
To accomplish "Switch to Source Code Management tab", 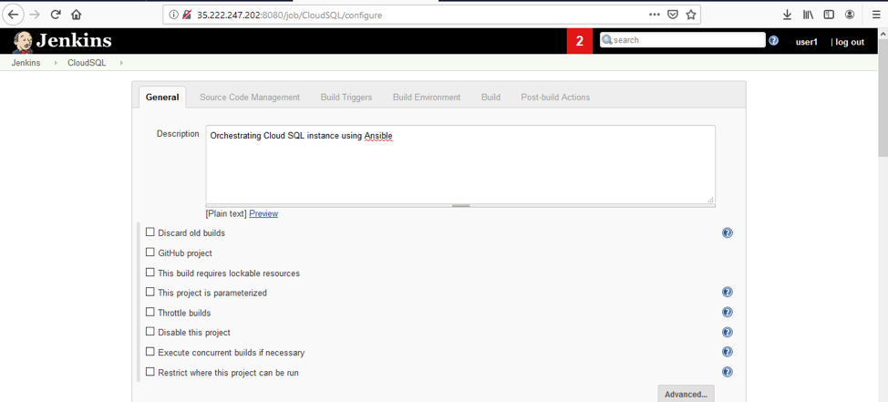I will pyautogui.click(x=250, y=98).
